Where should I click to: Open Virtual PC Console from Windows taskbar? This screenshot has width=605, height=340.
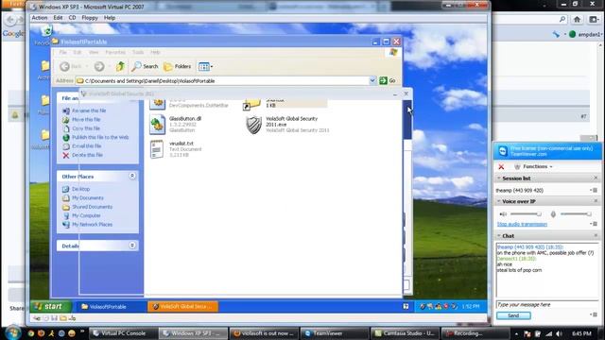coord(124,333)
